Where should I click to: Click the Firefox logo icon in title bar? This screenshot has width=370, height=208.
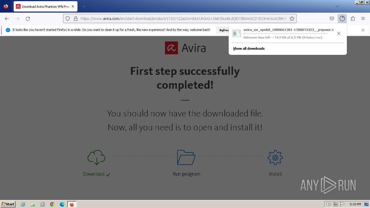pyautogui.click(x=6, y=6)
